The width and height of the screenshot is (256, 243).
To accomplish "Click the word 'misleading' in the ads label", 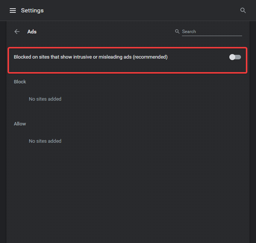I will [x=111, y=57].
